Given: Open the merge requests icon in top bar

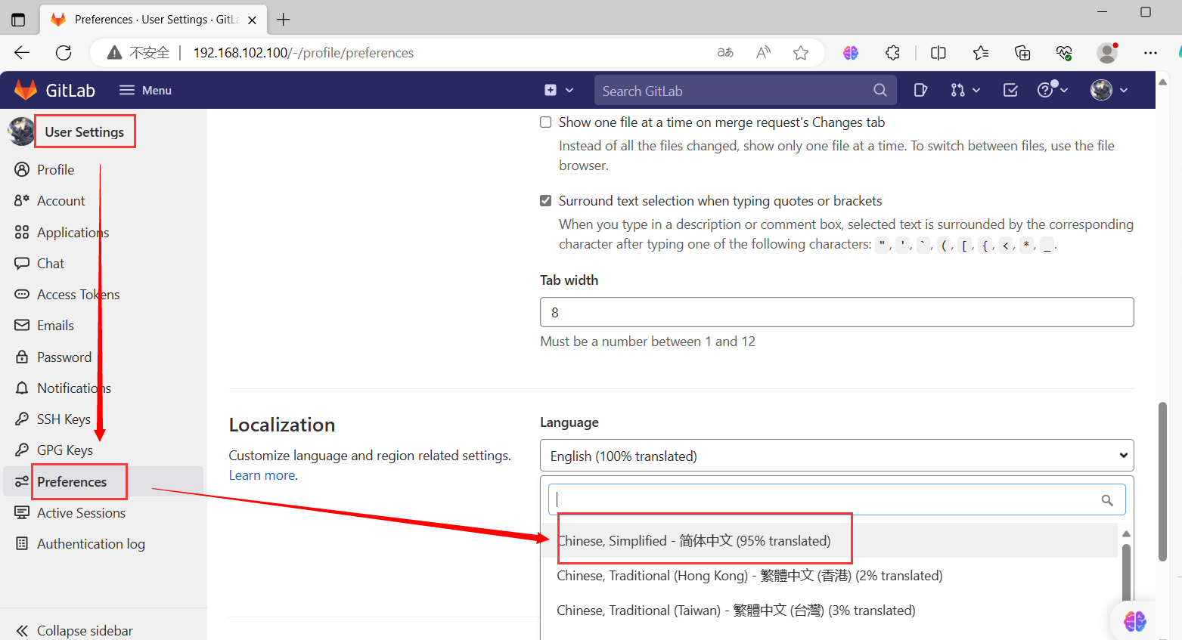Looking at the screenshot, I should 960,90.
